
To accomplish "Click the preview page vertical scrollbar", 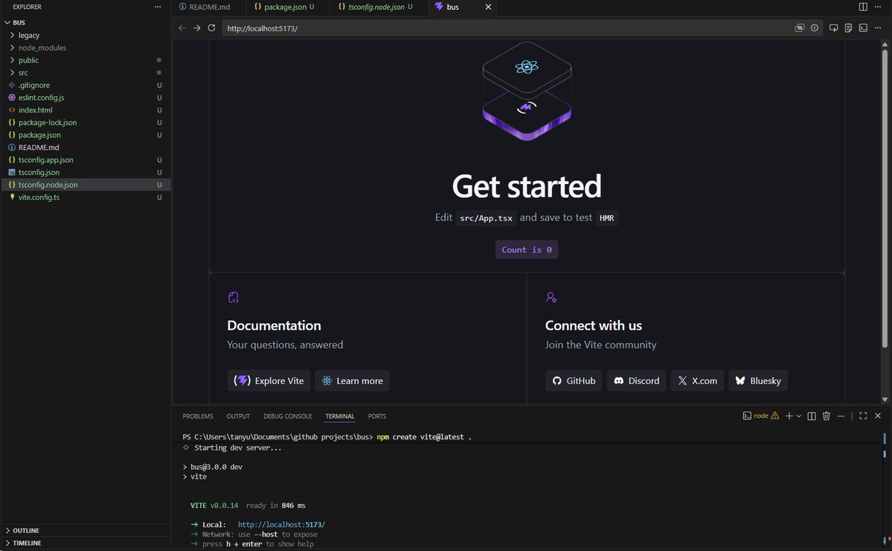I will coord(885,200).
